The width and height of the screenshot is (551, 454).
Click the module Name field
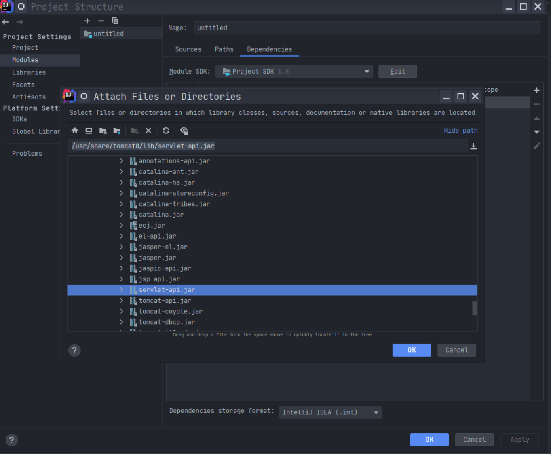(x=367, y=28)
